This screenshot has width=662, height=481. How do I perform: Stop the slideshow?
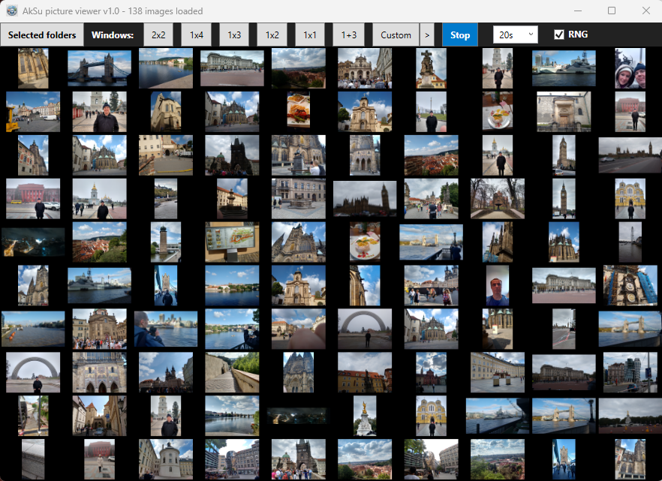pyautogui.click(x=460, y=35)
